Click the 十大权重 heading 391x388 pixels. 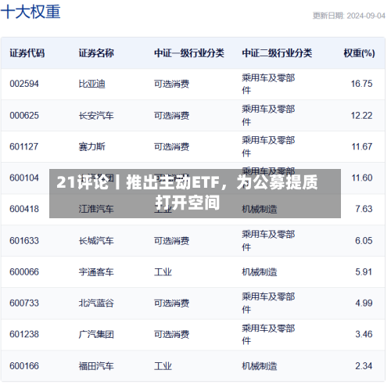30,12
